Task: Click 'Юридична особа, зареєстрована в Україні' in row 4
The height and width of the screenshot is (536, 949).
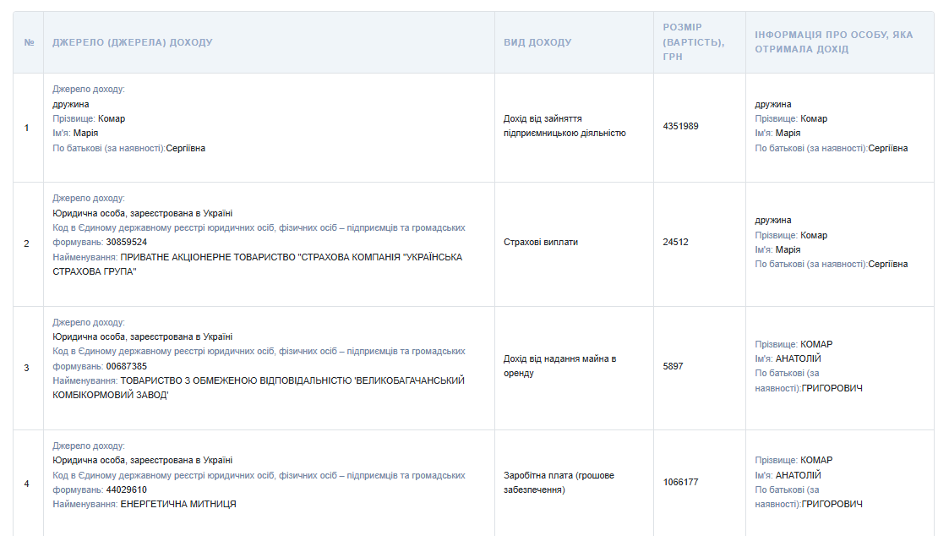Action: coord(142,460)
